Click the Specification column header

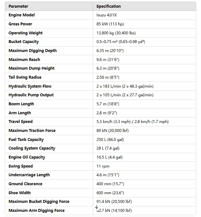(109, 6)
